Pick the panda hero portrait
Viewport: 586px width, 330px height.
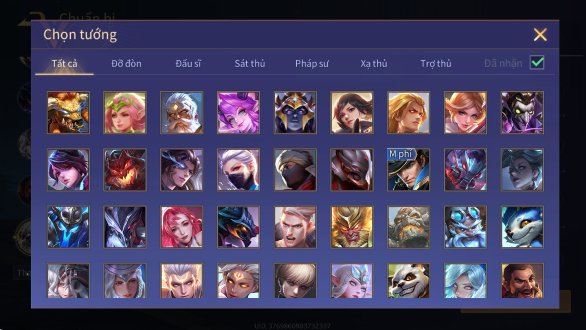pos(408,281)
